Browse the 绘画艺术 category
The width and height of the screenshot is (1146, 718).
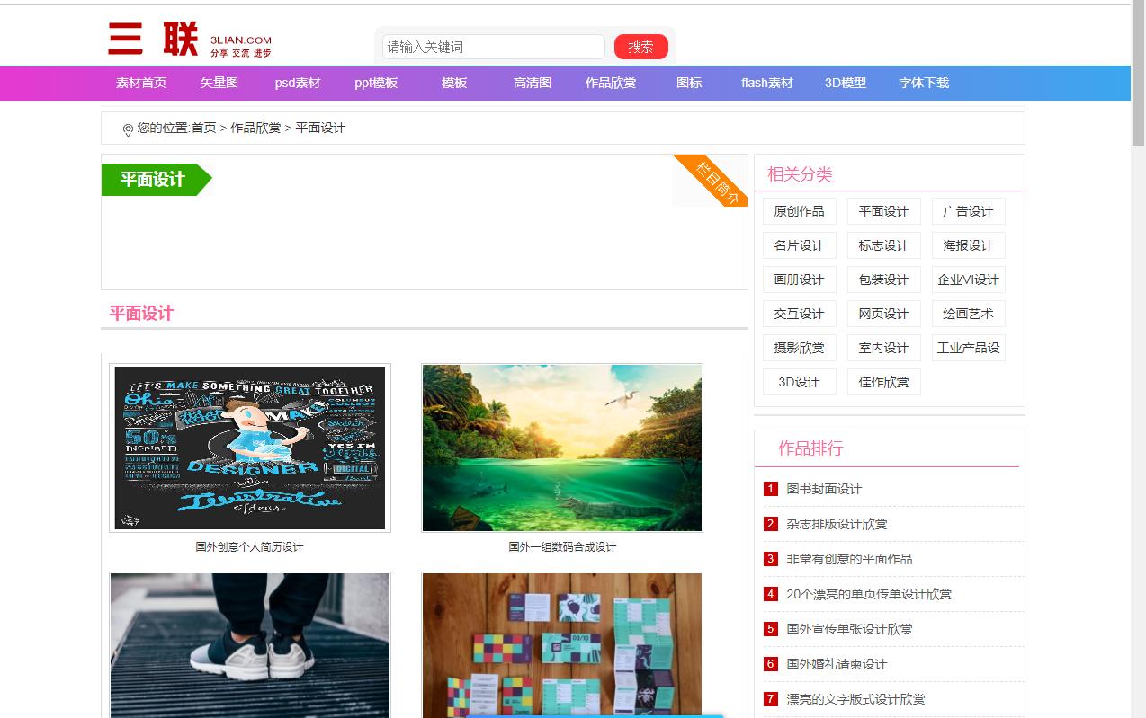coord(968,314)
